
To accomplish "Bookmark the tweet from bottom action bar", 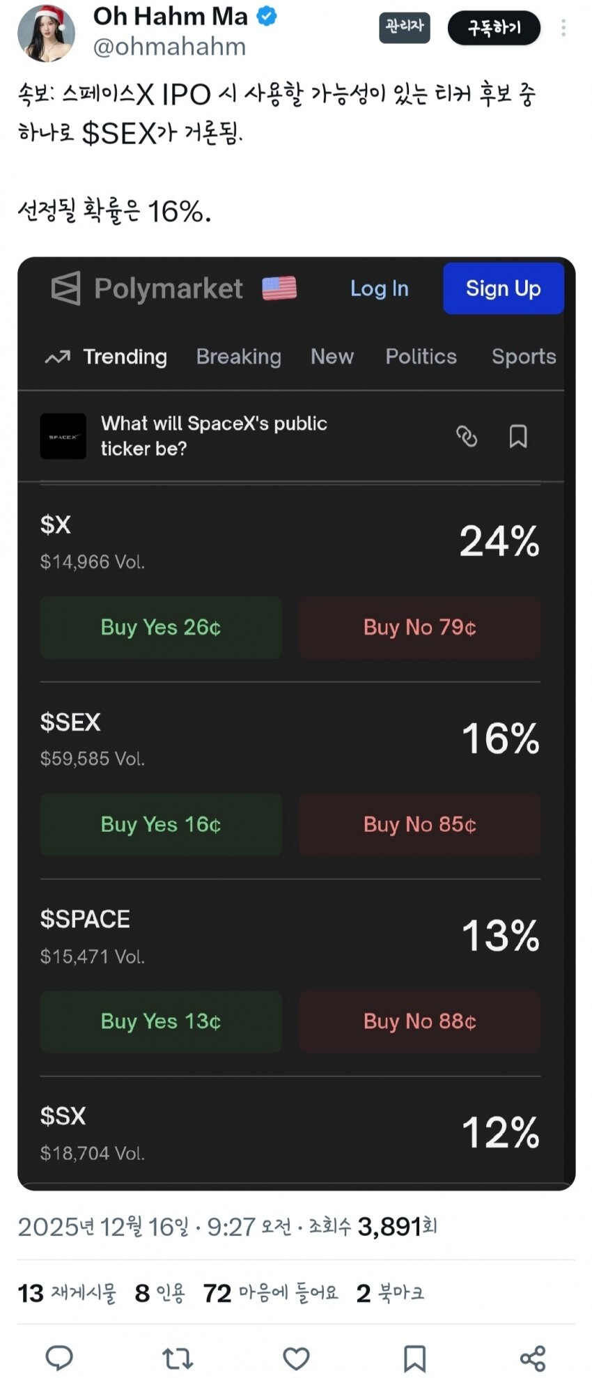I will (x=414, y=1358).
